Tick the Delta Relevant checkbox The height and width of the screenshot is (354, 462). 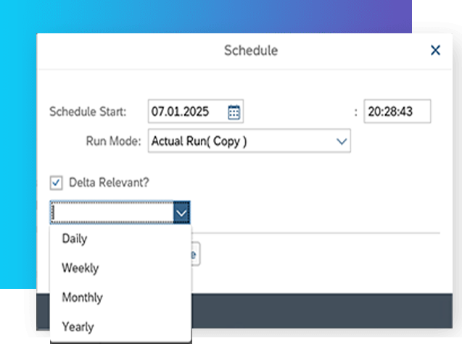[56, 183]
